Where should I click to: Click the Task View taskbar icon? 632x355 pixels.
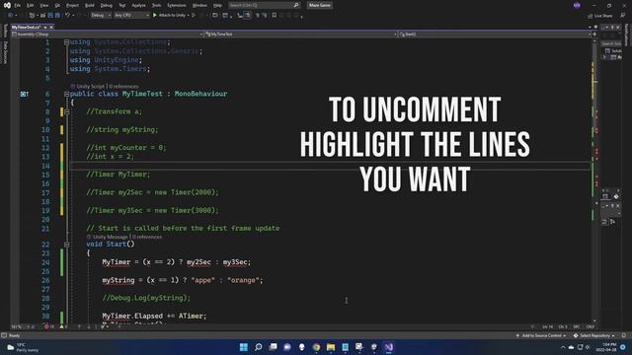click(273, 347)
